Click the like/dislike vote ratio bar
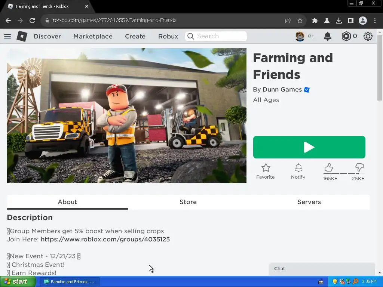The height and width of the screenshot is (287, 383). tap(344, 174)
